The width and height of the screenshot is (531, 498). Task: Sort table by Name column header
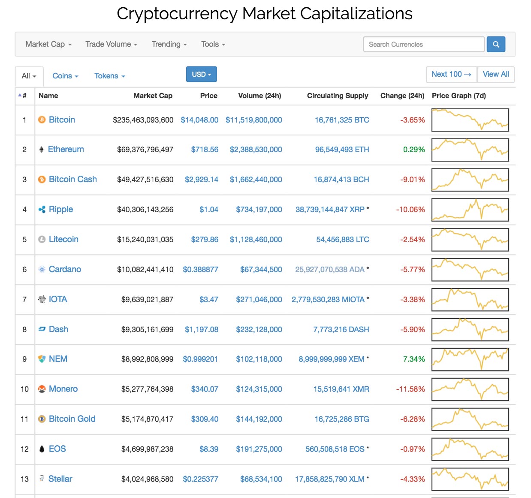pyautogui.click(x=48, y=96)
